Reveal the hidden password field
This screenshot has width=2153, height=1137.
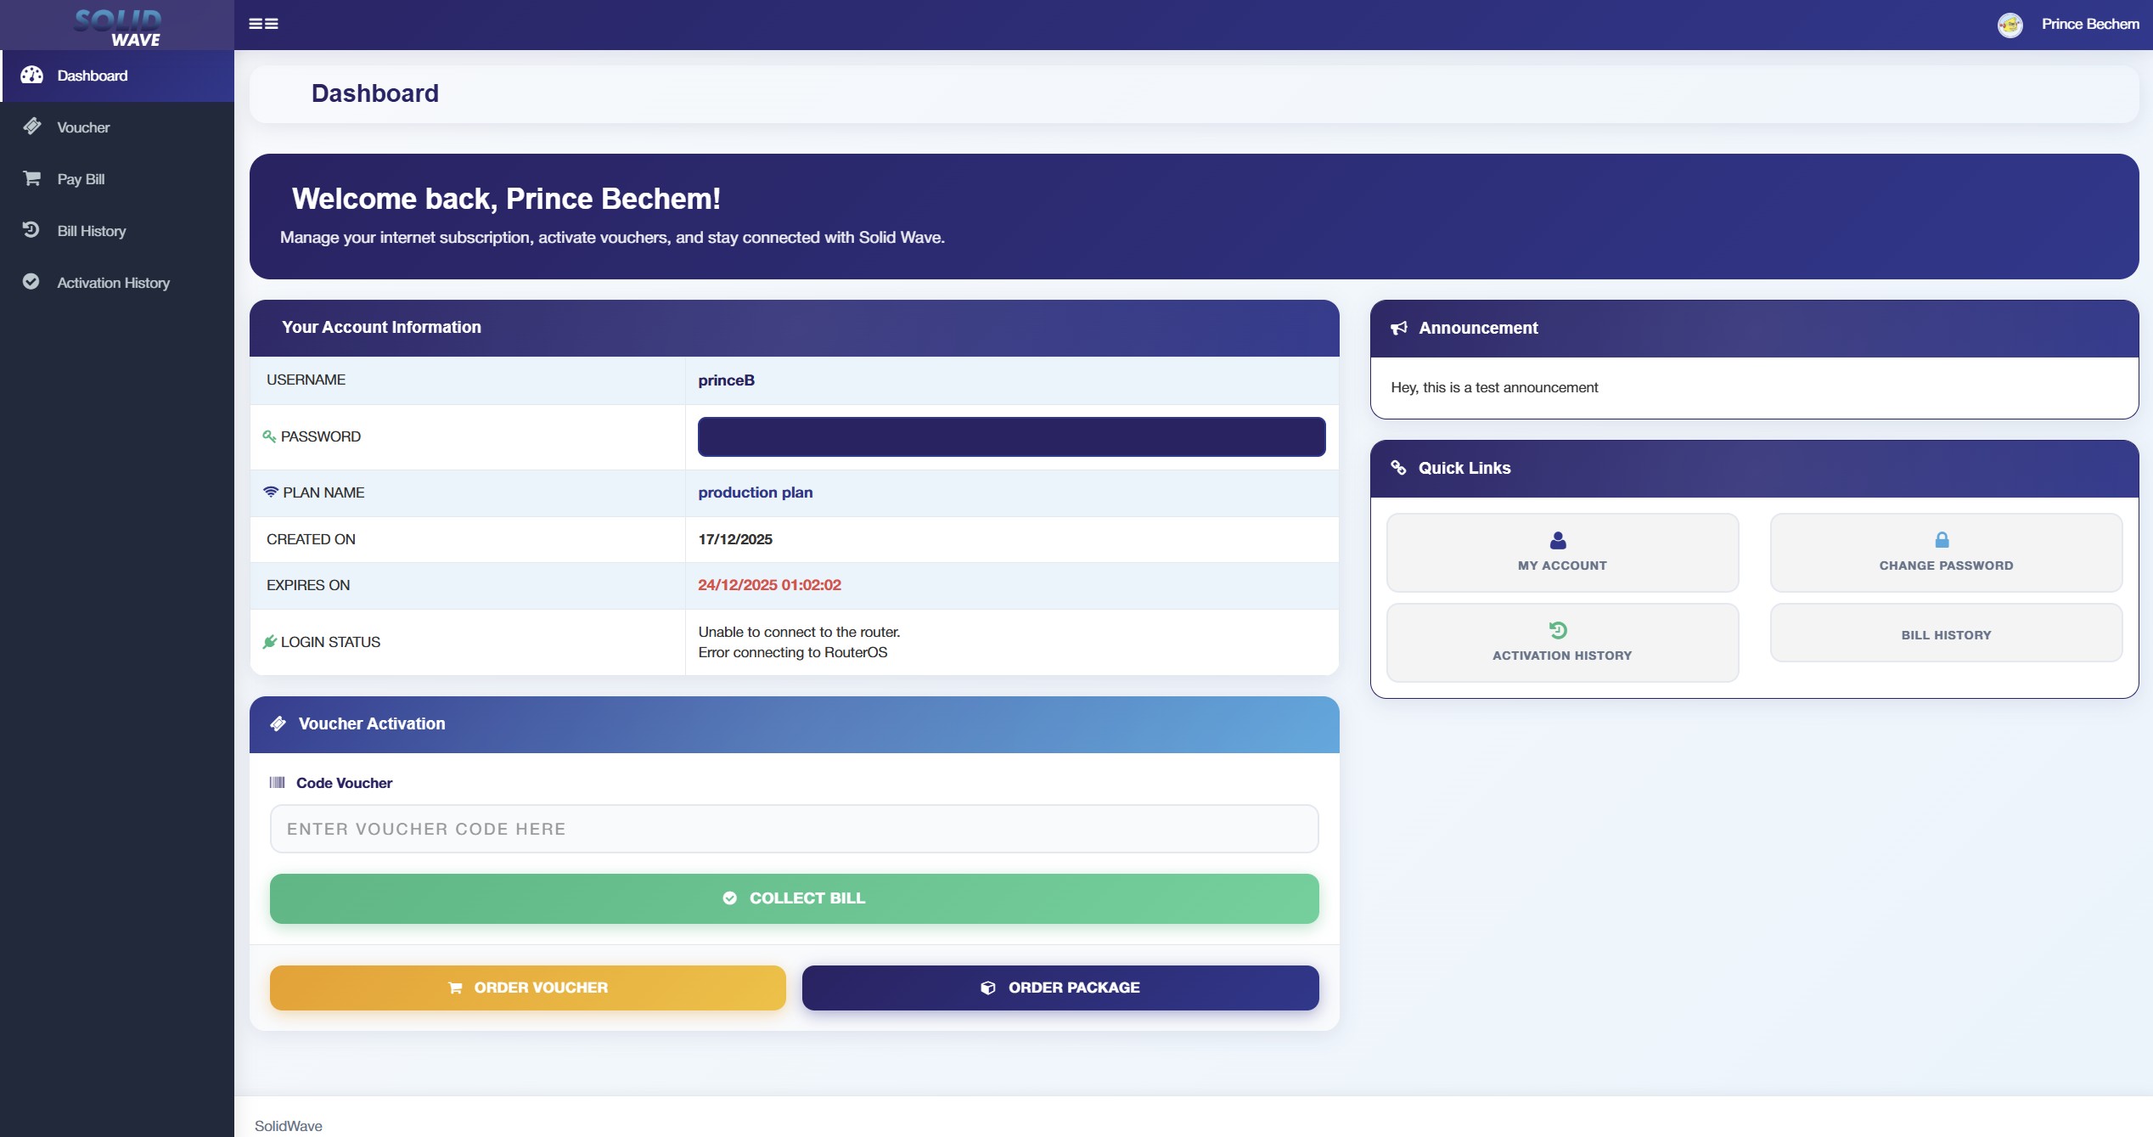click(x=1010, y=436)
